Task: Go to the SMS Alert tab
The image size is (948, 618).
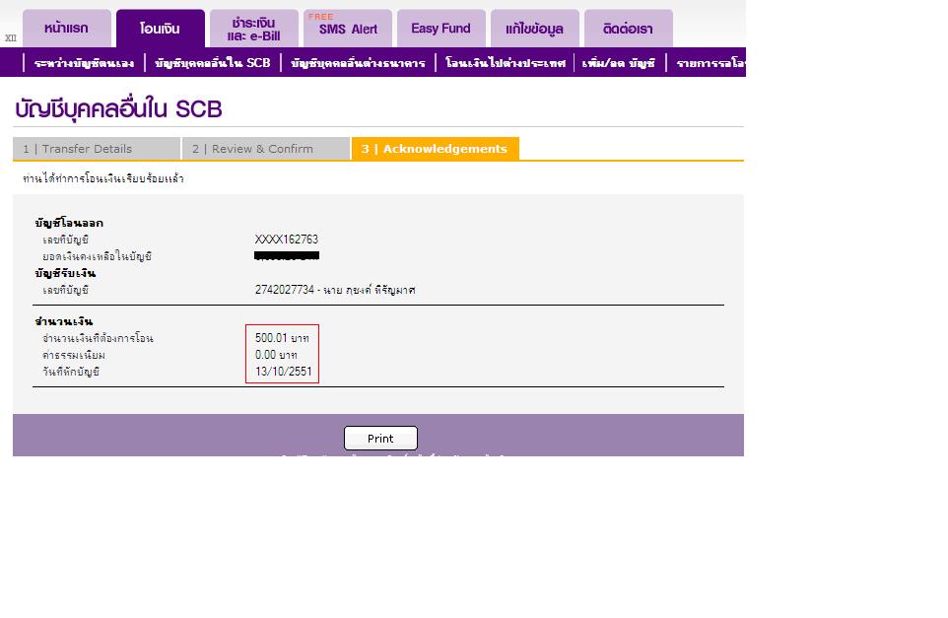Action: tap(348, 29)
